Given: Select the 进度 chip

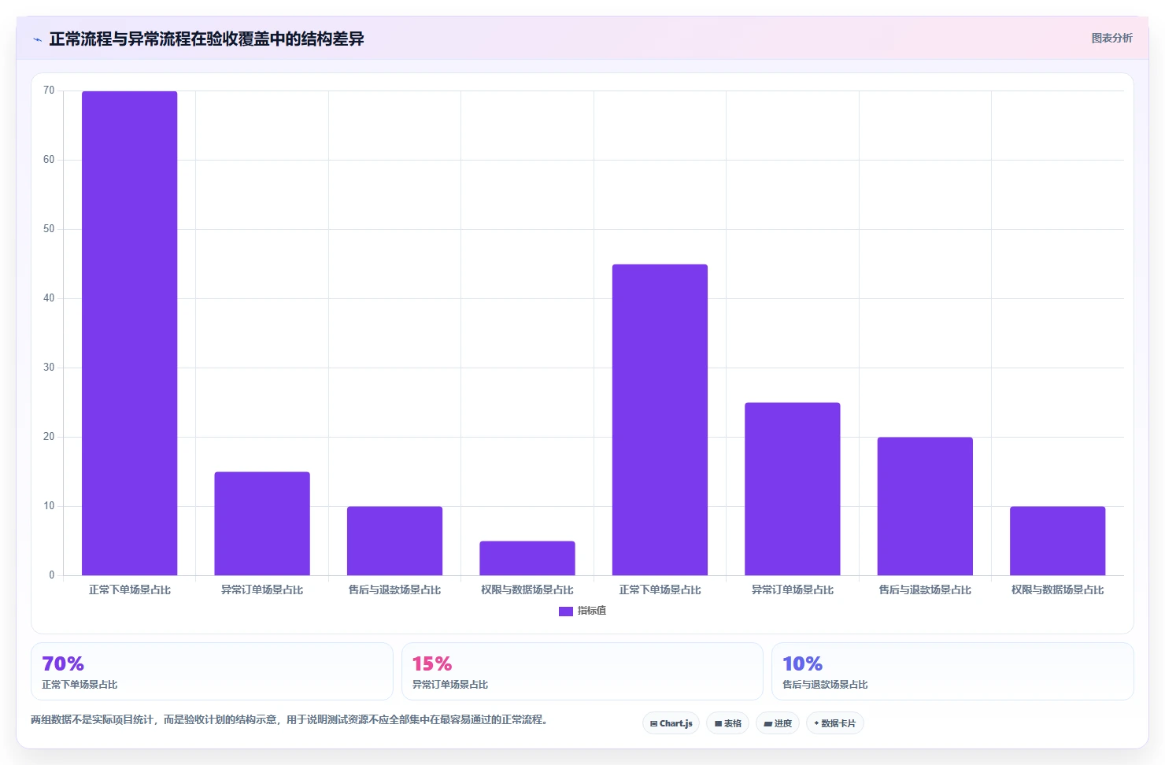Looking at the screenshot, I should coord(778,723).
